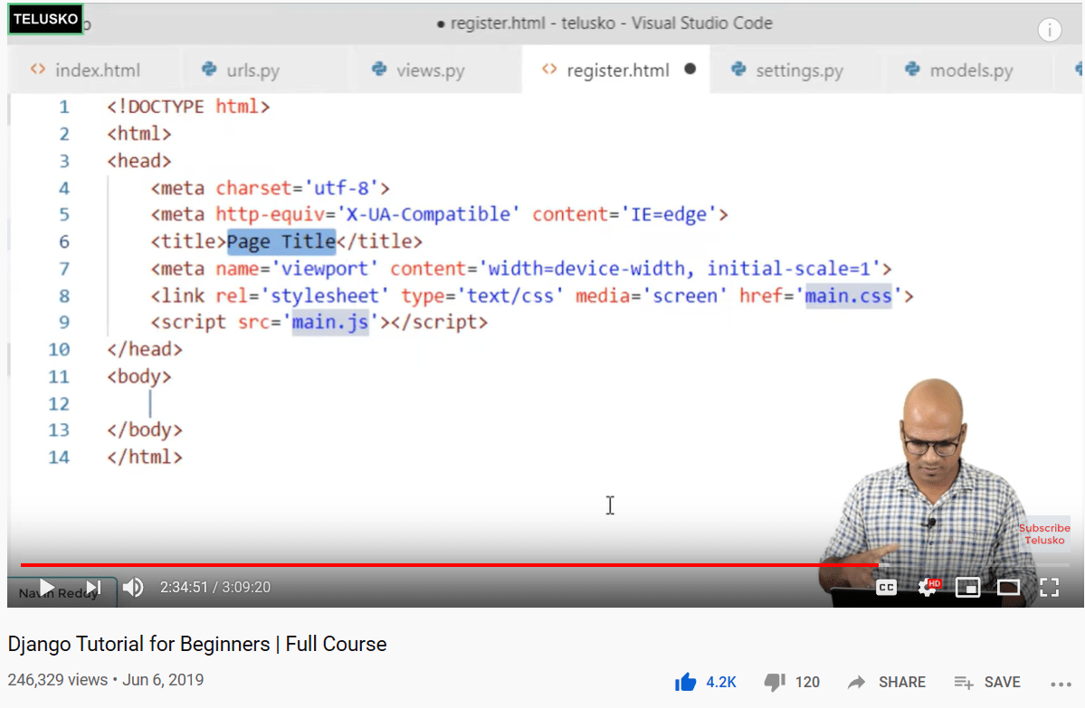Viewport: 1085px width, 708px height.
Task: Share the video
Action: click(x=887, y=683)
